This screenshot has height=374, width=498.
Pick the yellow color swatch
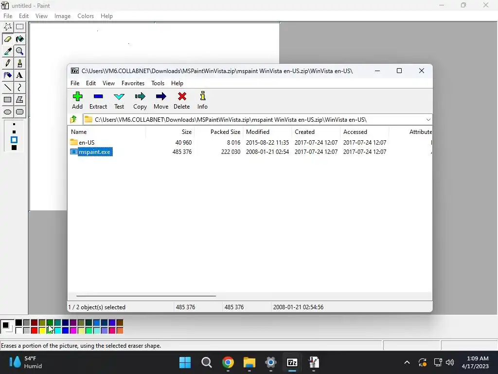[x=42, y=331]
